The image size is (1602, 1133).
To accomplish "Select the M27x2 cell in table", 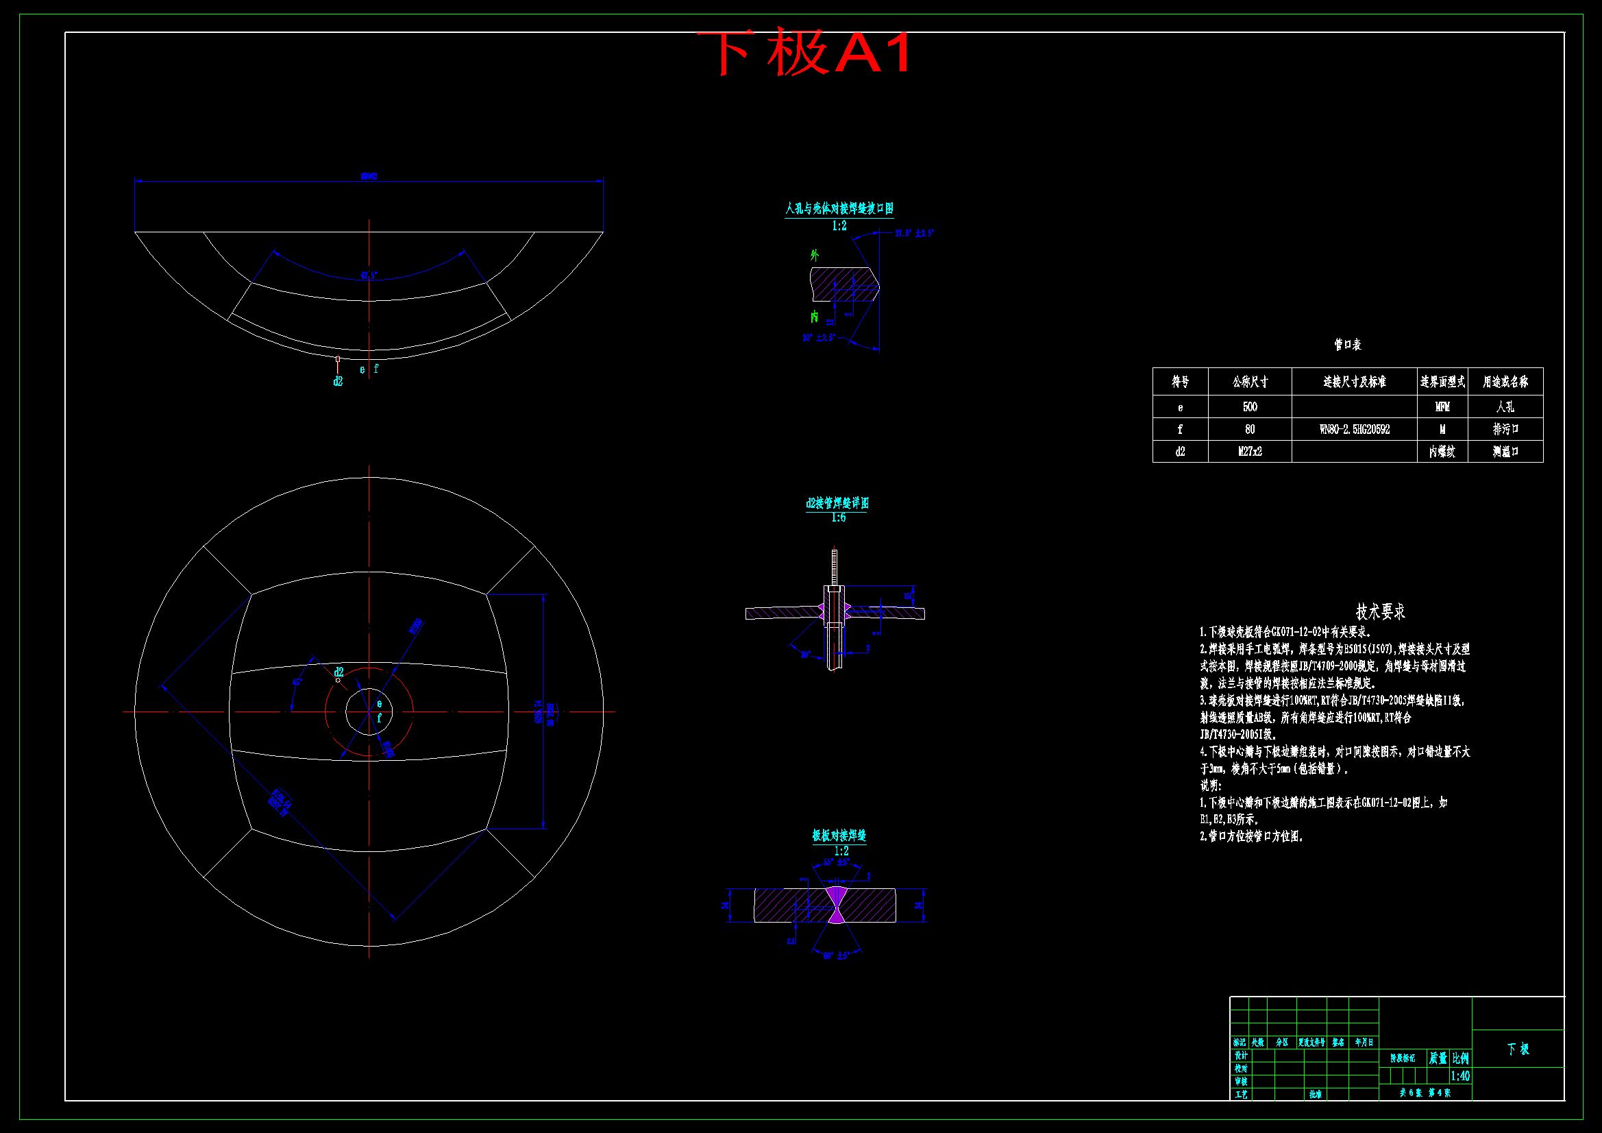I will [x=1249, y=452].
